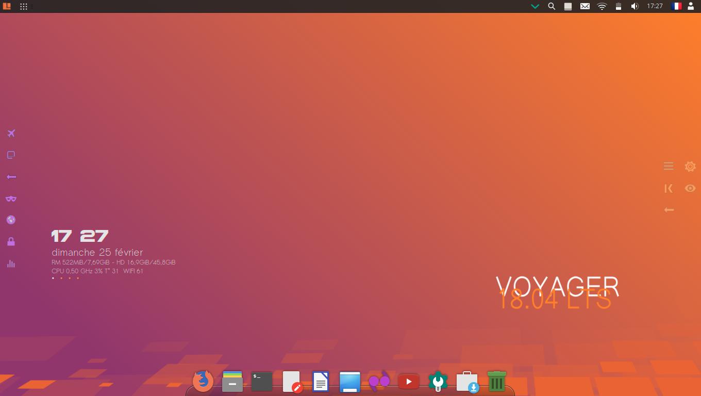Image resolution: width=701 pixels, height=396 pixels.
Task: Click the bar chart icon in left sidebar
Action: coord(11,263)
